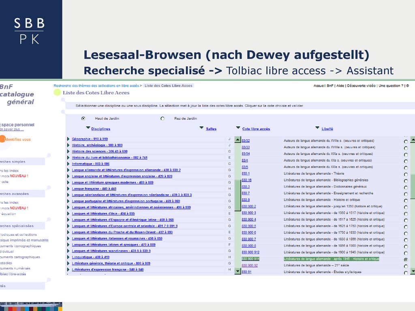Expand Histoire des sciences discipline arrow

pos(68,151)
